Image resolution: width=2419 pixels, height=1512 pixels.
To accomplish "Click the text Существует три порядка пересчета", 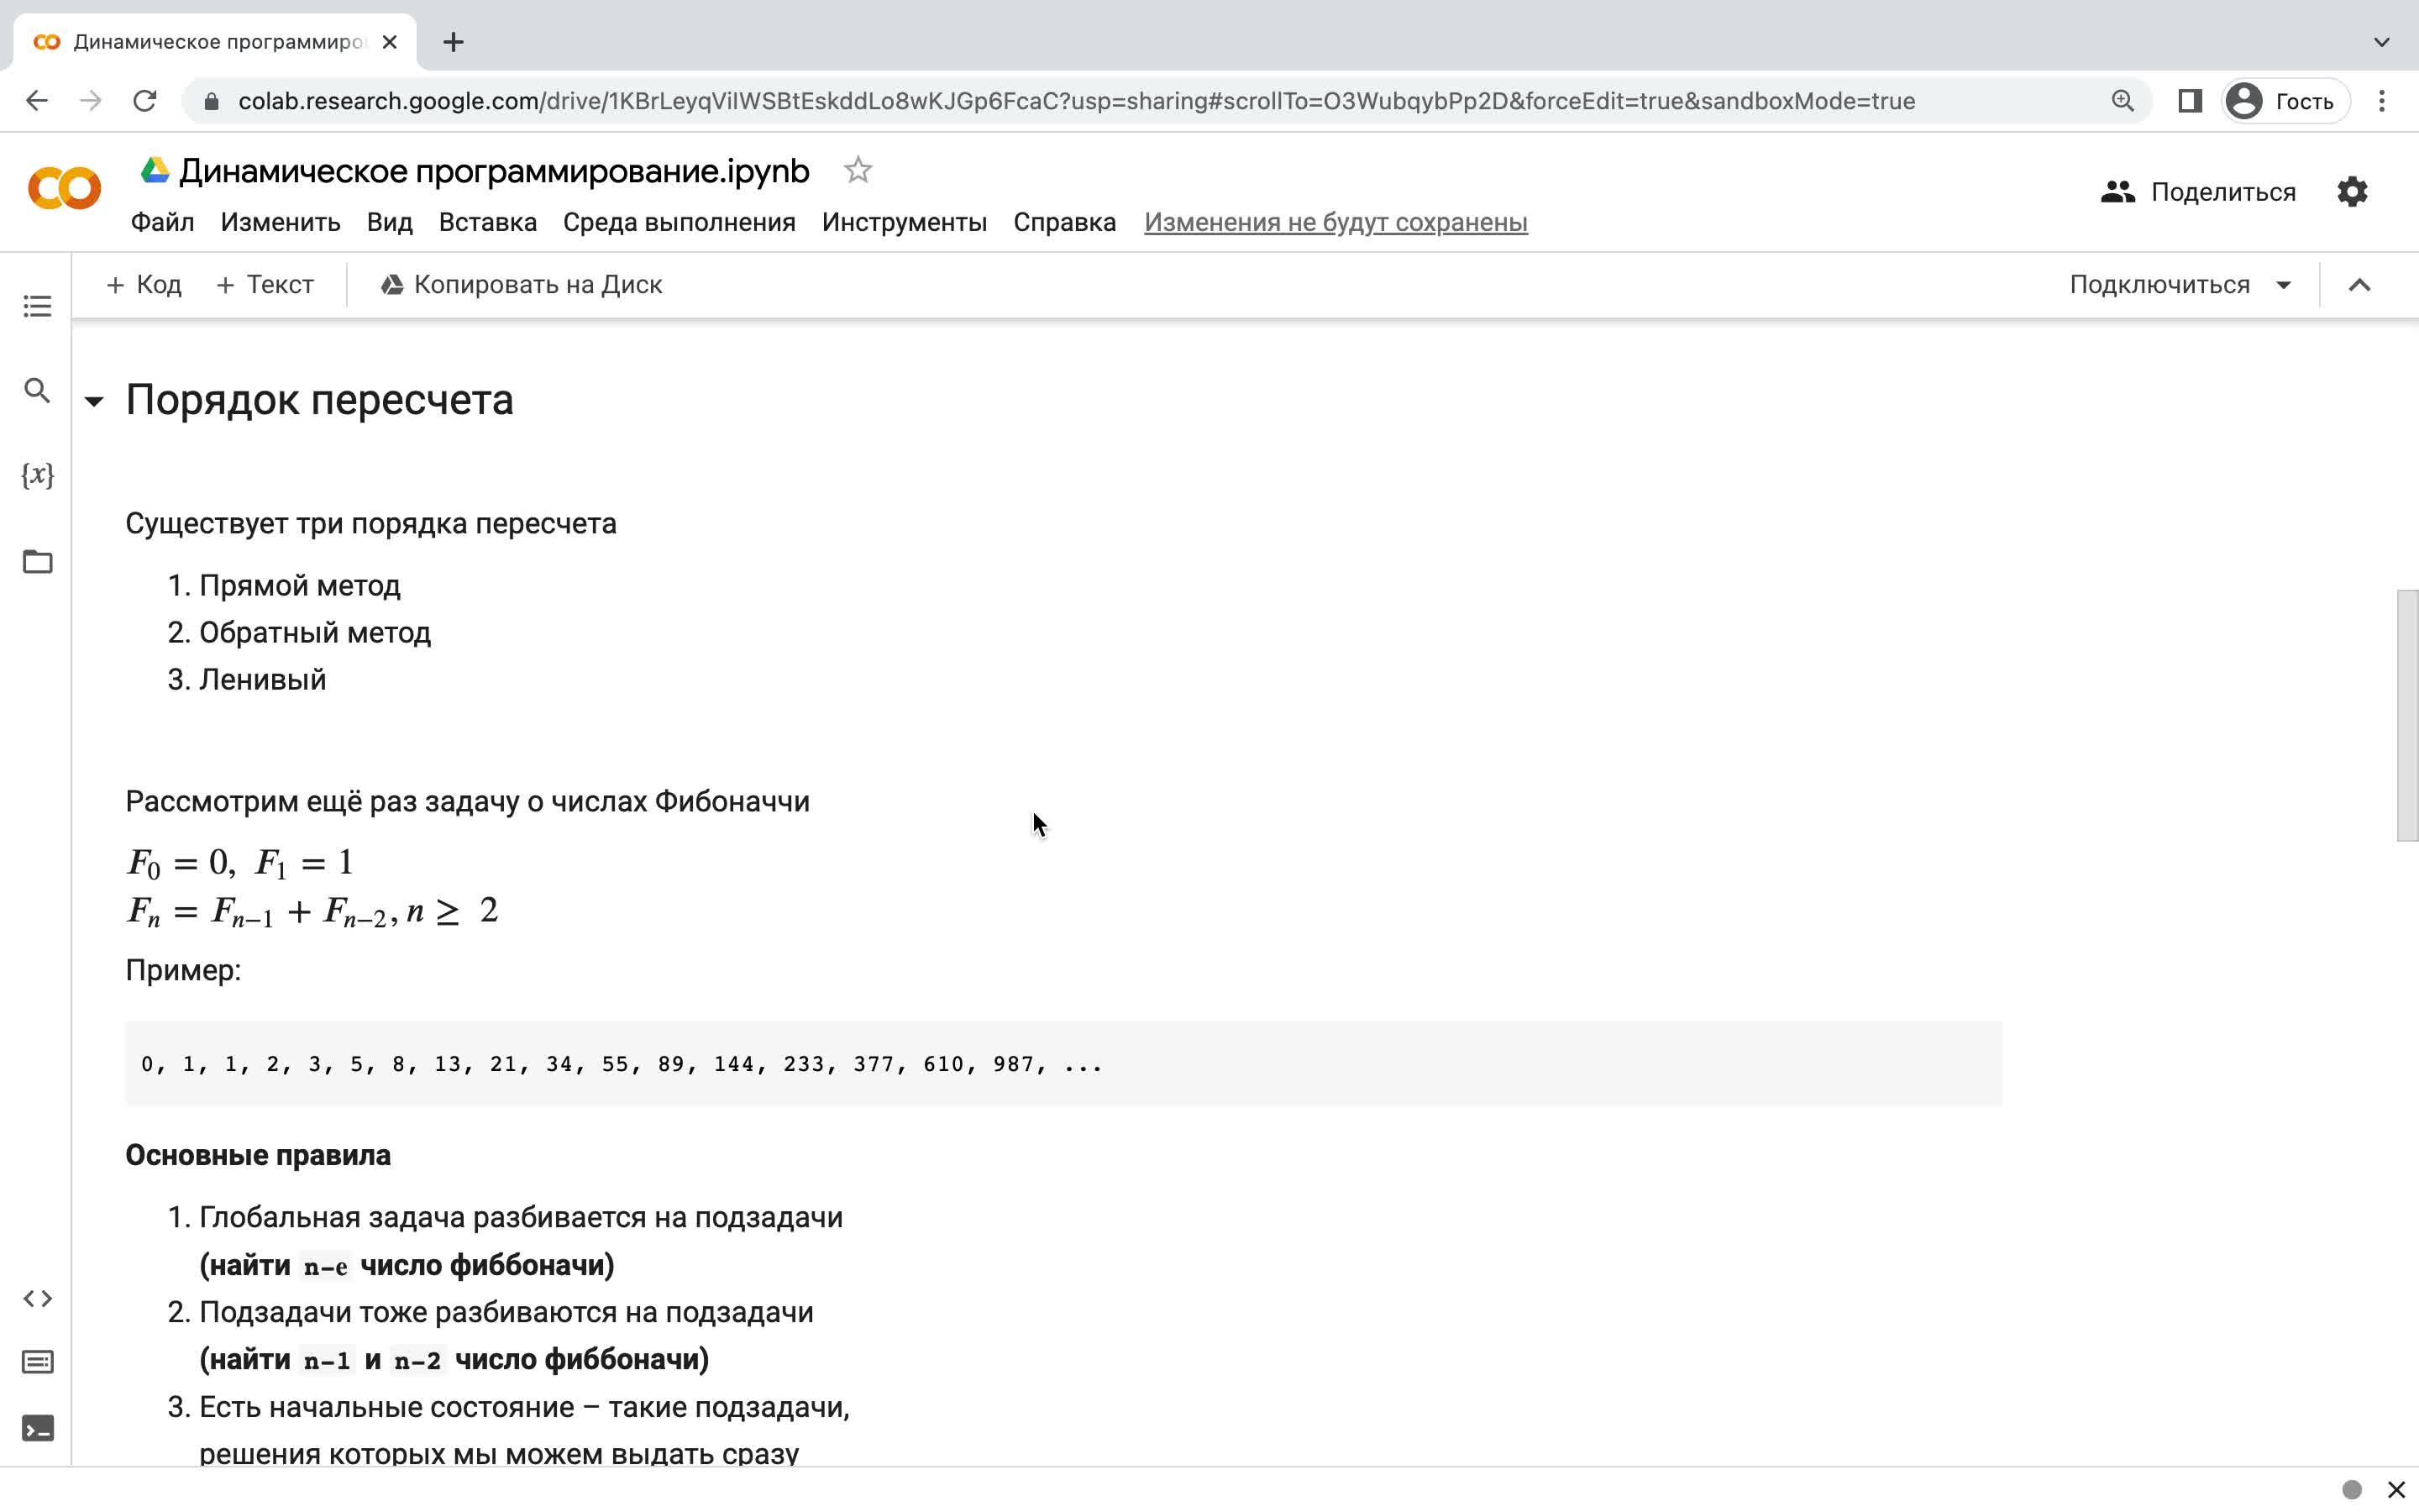I will tap(371, 524).
